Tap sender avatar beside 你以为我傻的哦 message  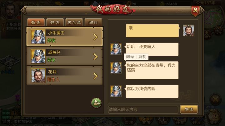(x=116, y=91)
